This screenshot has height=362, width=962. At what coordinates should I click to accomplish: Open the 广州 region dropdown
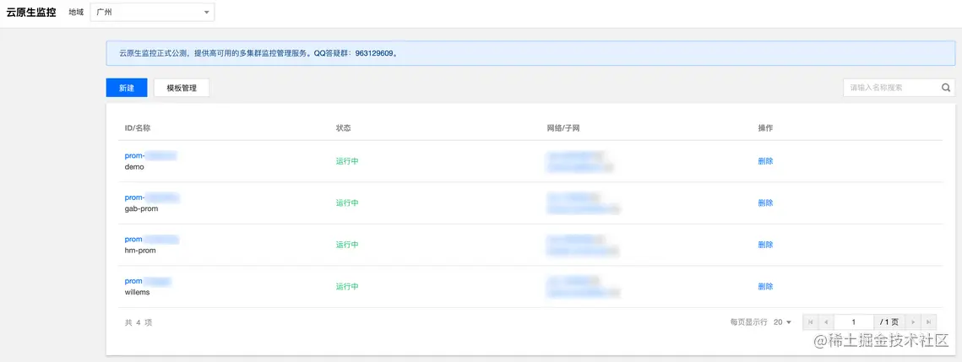152,13
